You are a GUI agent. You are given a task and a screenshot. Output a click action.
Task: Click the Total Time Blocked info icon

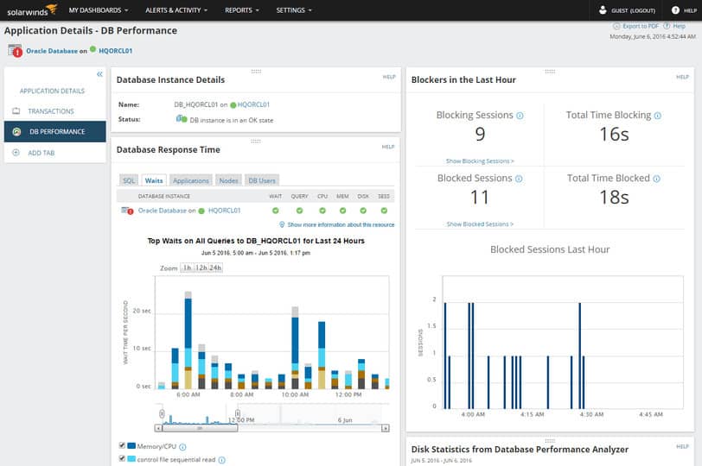tap(656, 179)
